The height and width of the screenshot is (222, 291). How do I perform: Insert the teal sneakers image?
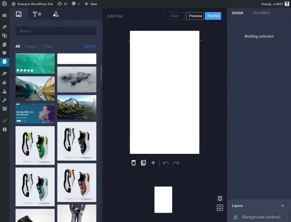pyautogui.click(x=35, y=187)
